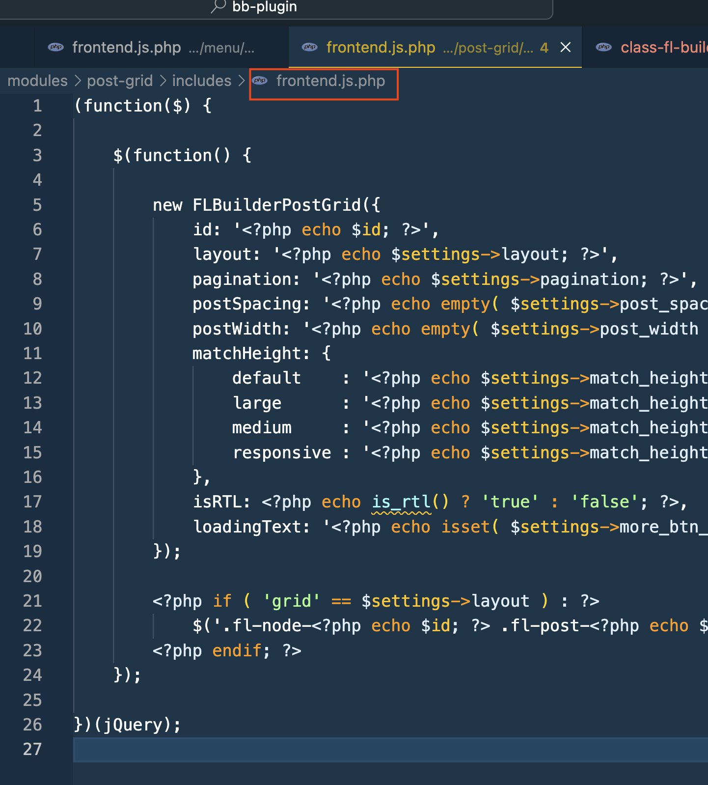Close the post-grid frontend.js.php tab
The height and width of the screenshot is (785, 708).
[566, 47]
